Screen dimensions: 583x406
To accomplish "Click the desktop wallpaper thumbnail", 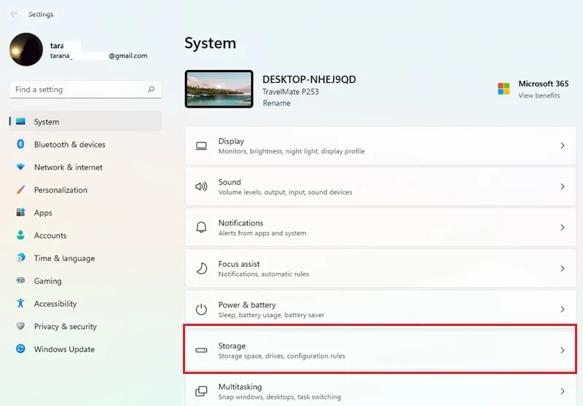I will coord(219,89).
